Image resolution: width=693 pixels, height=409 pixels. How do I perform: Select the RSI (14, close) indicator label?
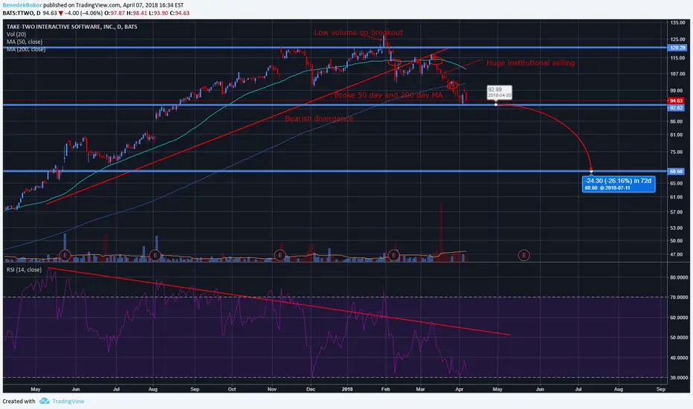pos(24,270)
